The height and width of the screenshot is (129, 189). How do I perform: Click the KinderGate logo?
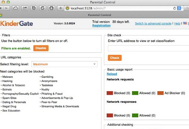pyautogui.click(x=17, y=24)
